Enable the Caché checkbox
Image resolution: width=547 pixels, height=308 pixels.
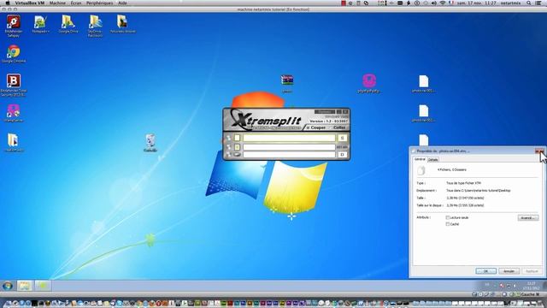pyautogui.click(x=448, y=224)
